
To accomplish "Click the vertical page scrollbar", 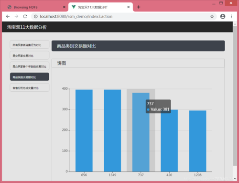I will pyautogui.click(x=235, y=96).
